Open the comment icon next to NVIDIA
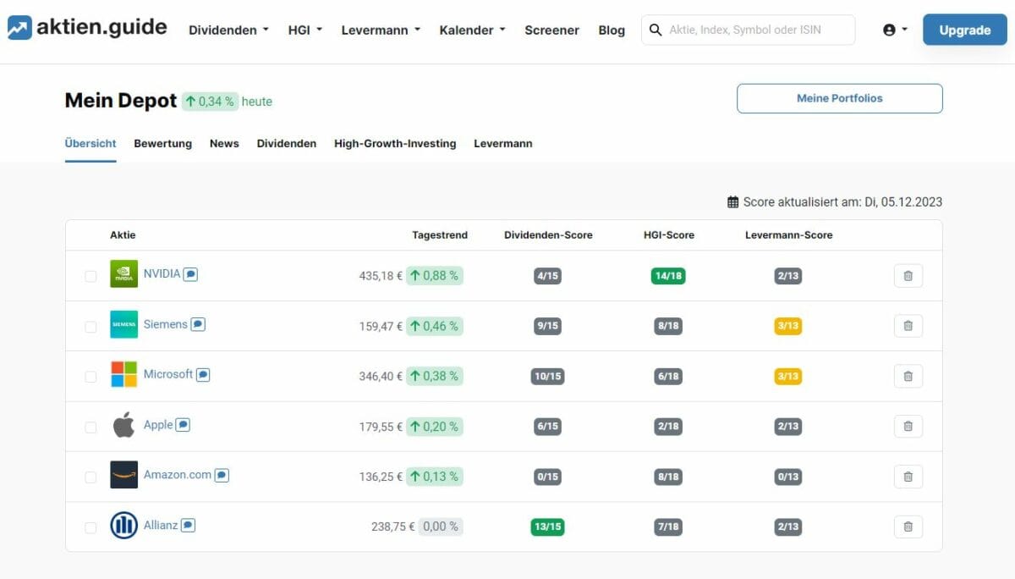Image resolution: width=1015 pixels, height=579 pixels. pos(189,273)
